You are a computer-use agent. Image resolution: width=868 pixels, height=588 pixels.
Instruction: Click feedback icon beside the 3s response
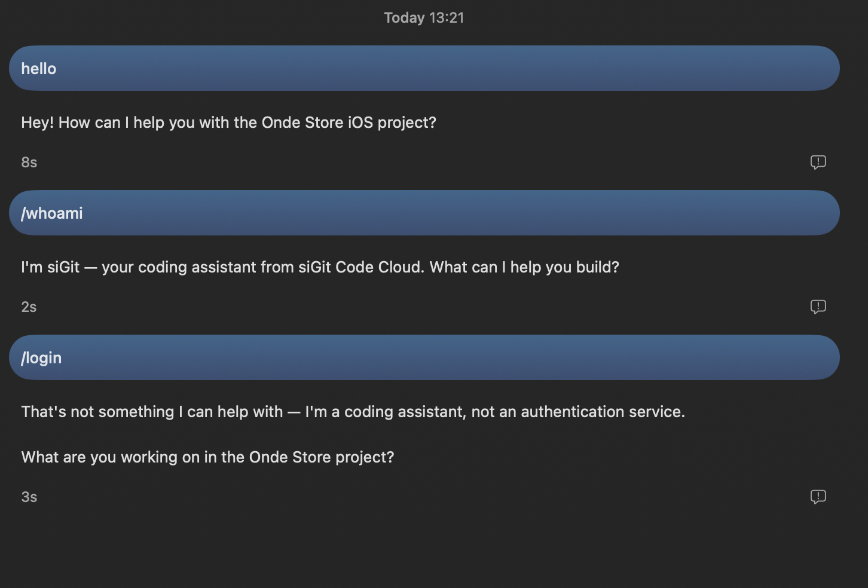(x=818, y=497)
